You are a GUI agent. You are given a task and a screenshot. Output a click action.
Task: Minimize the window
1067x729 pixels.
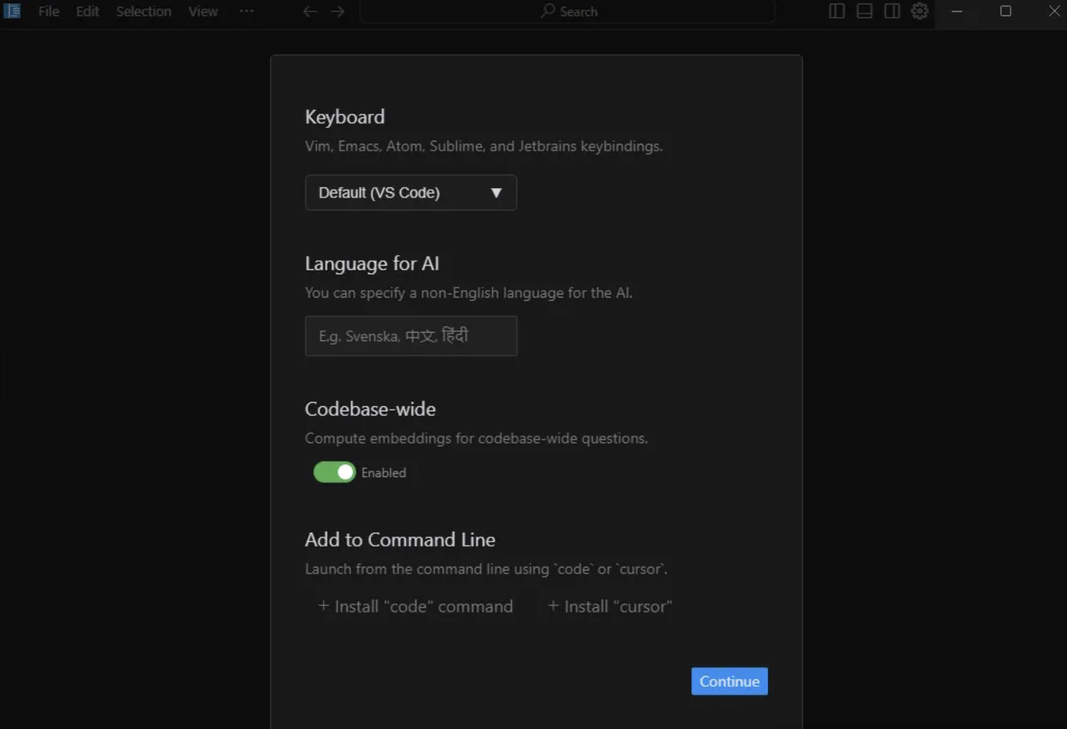pyautogui.click(x=957, y=11)
